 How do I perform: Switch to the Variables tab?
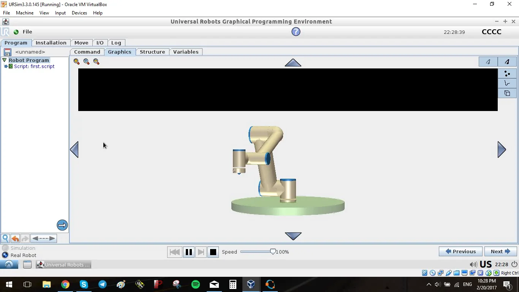click(x=186, y=52)
